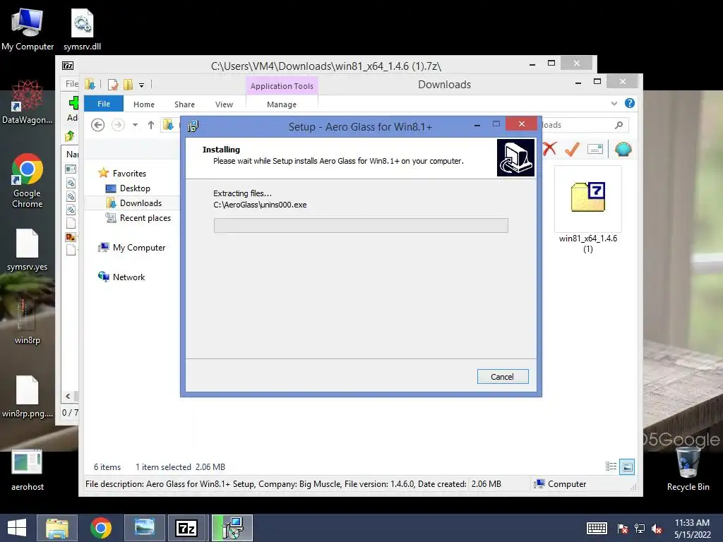Click the Explorer forward arrow
The image size is (723, 542).
click(118, 125)
